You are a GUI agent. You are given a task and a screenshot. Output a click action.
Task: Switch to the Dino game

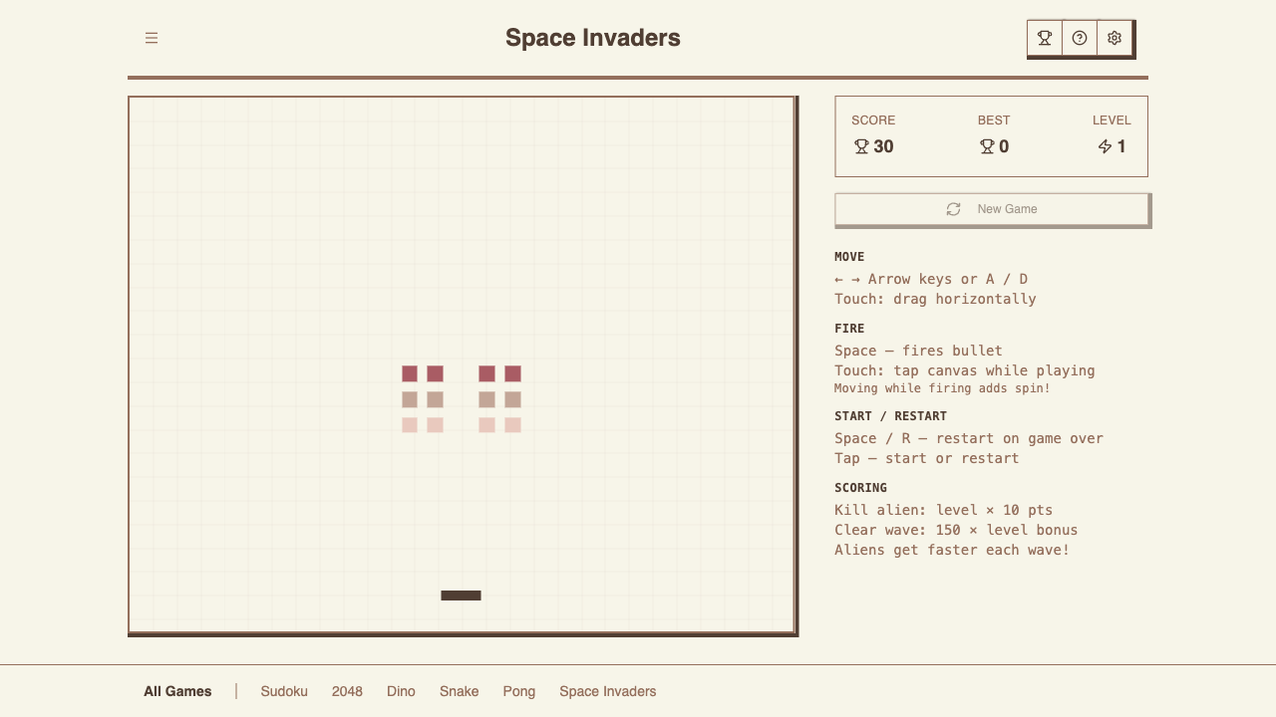pyautogui.click(x=401, y=691)
